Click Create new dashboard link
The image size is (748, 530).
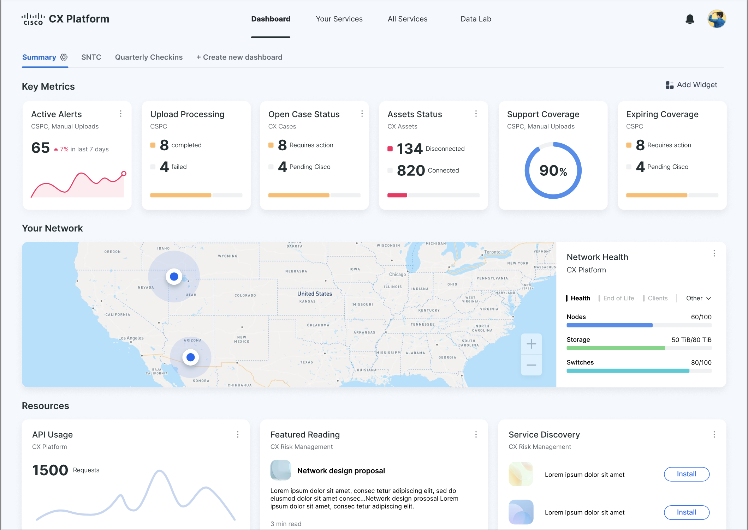[239, 57]
